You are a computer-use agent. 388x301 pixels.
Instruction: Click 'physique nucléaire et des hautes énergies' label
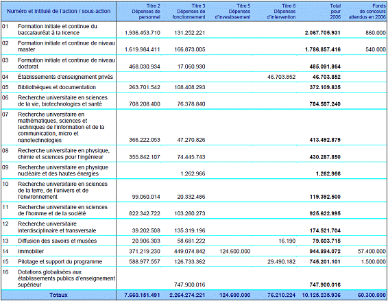tap(63, 170)
